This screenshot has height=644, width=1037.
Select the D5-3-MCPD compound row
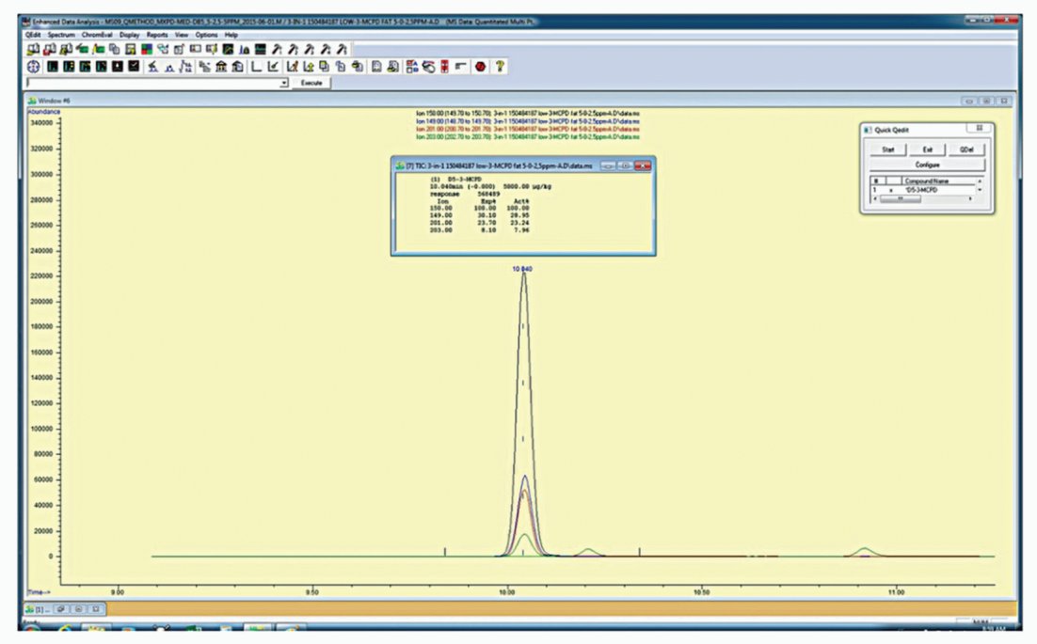click(924, 190)
